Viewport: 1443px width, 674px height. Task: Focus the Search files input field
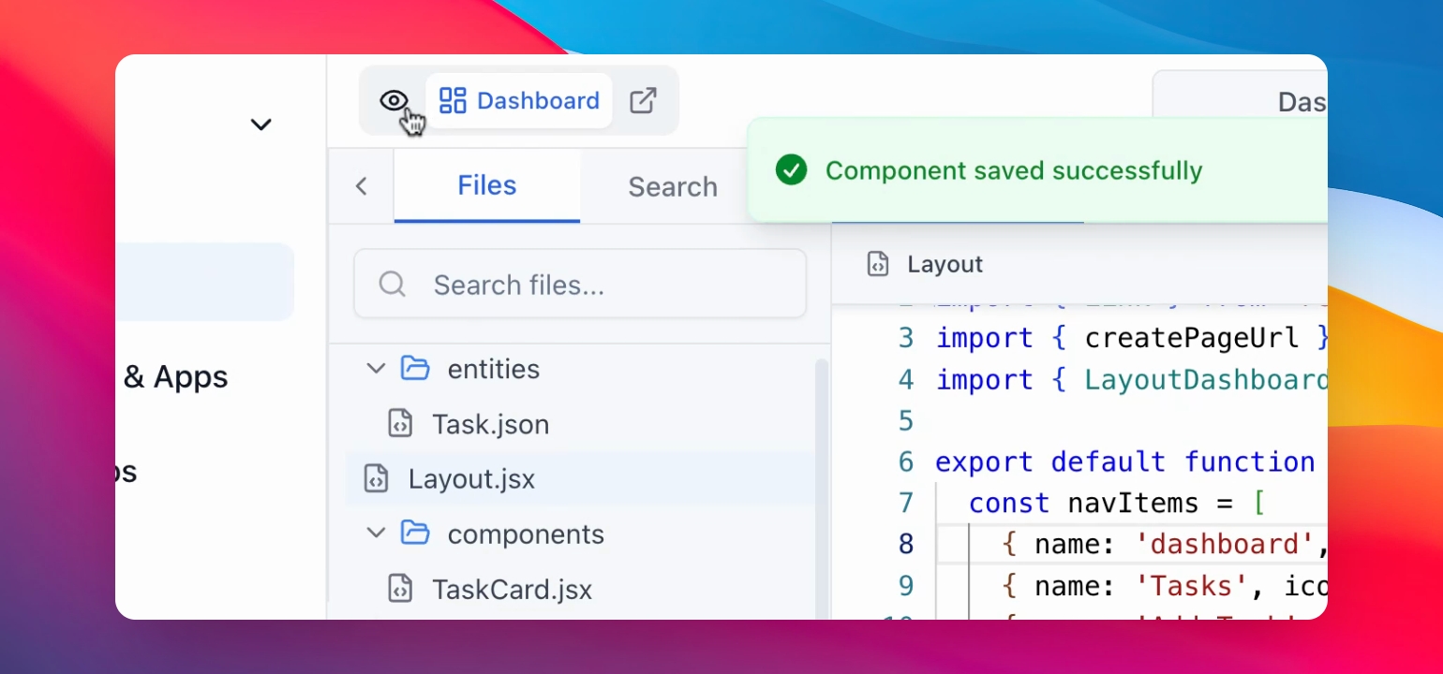(580, 284)
